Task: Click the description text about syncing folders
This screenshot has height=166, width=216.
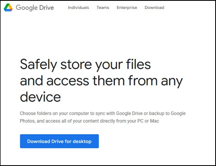Action: (103, 117)
